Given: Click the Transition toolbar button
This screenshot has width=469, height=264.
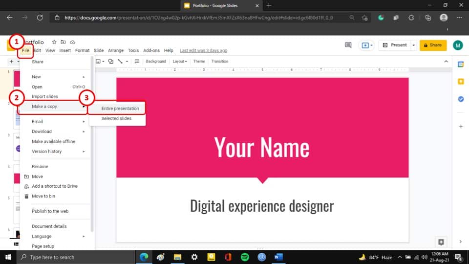Looking at the screenshot, I should [219, 62].
